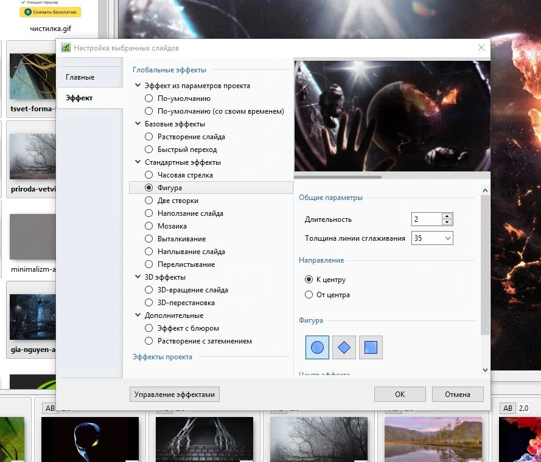Click Глобальные эффекты section heading

169,70
